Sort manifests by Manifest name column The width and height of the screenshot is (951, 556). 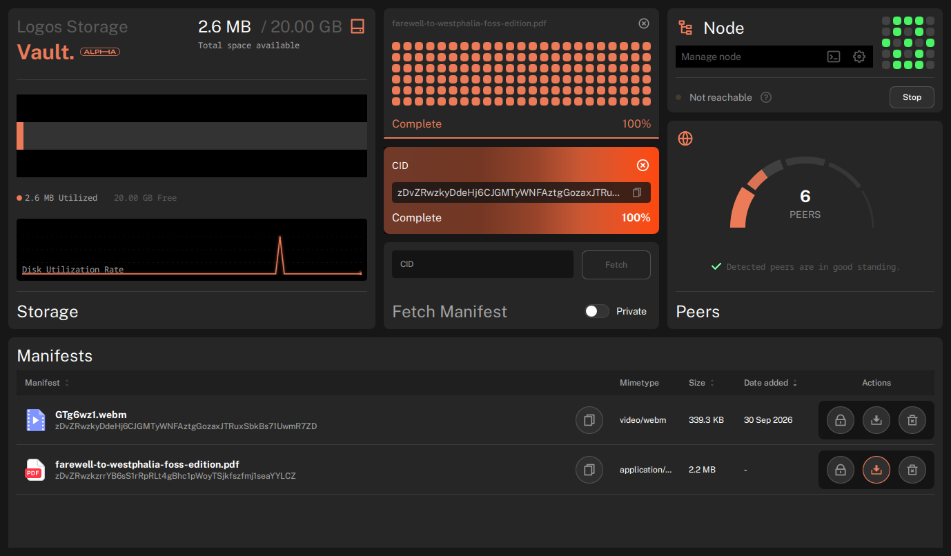pos(47,383)
